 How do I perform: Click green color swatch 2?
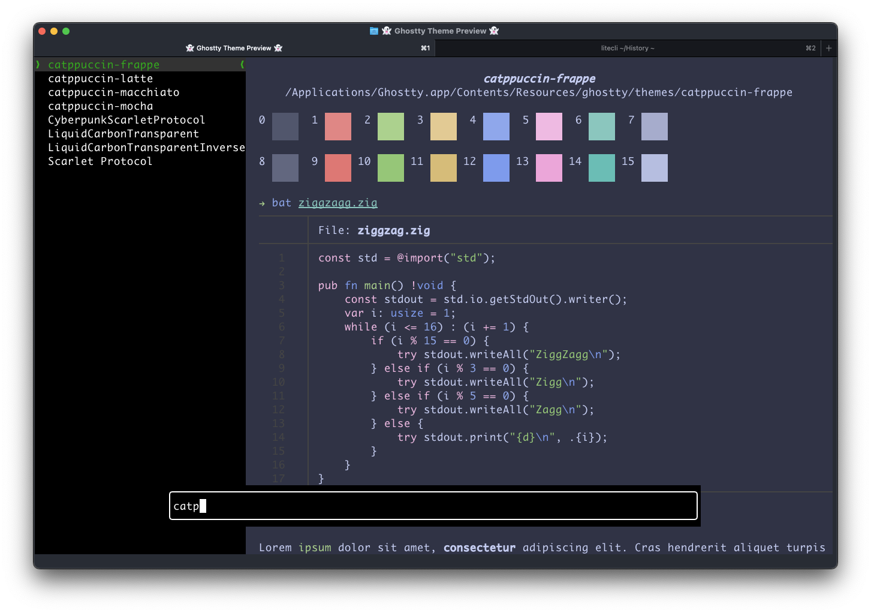tap(391, 127)
